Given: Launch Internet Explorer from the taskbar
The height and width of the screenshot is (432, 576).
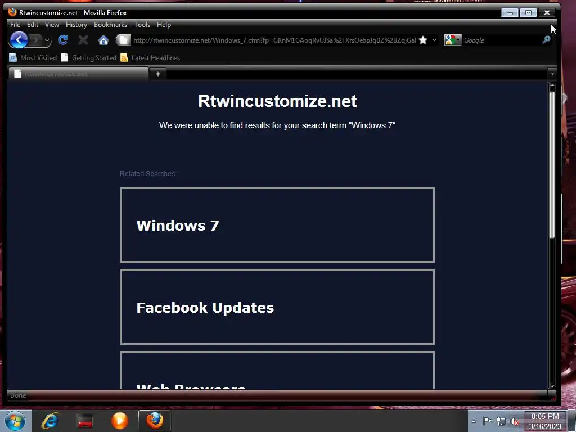Looking at the screenshot, I should click(x=50, y=421).
